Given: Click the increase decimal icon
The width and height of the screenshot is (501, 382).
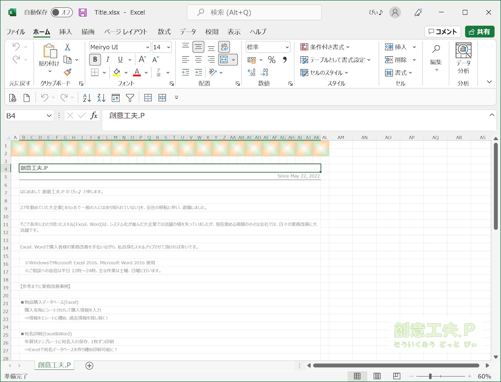Looking at the screenshot, I should click(252, 73).
